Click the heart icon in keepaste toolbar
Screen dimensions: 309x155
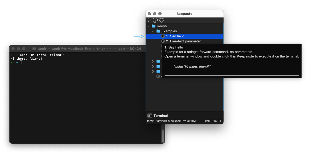[x=162, y=20]
